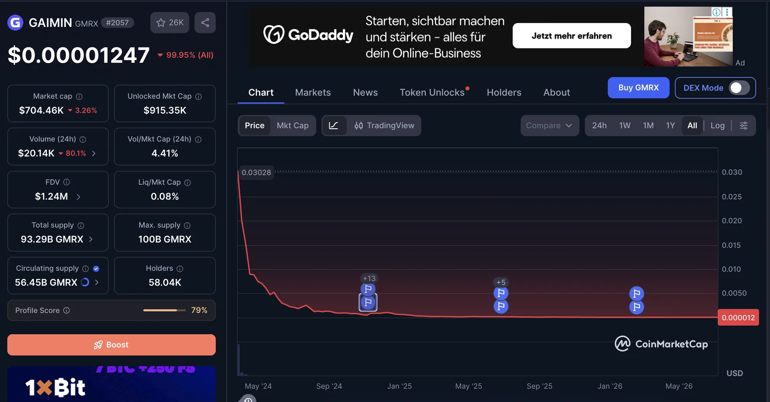
Task: Click the GoDaddy ad photo thumbnail
Action: tap(688, 37)
